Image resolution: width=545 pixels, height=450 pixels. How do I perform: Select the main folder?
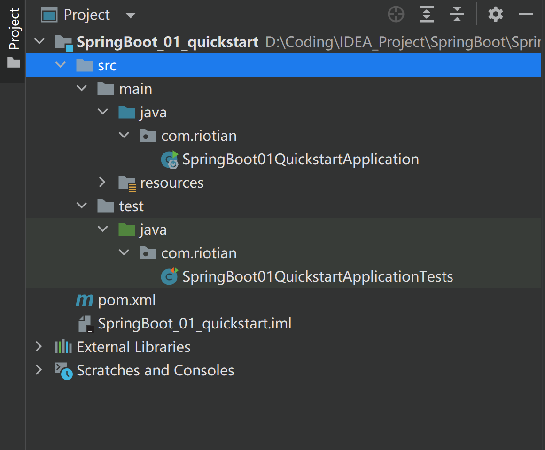[135, 89]
